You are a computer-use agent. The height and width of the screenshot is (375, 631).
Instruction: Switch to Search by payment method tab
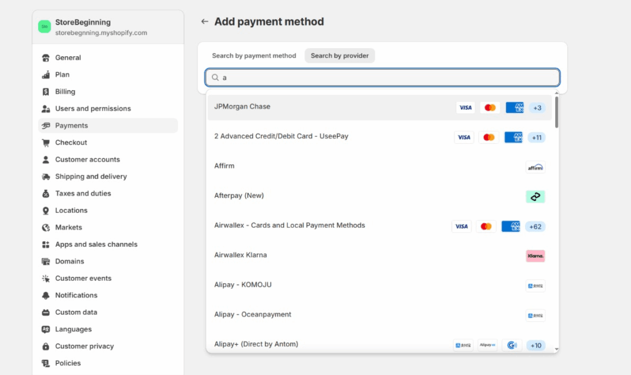pyautogui.click(x=254, y=56)
